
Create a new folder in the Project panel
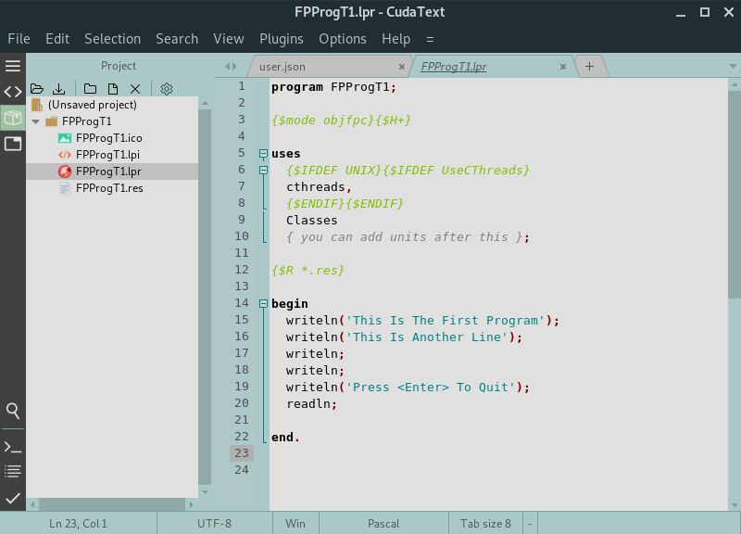point(88,88)
